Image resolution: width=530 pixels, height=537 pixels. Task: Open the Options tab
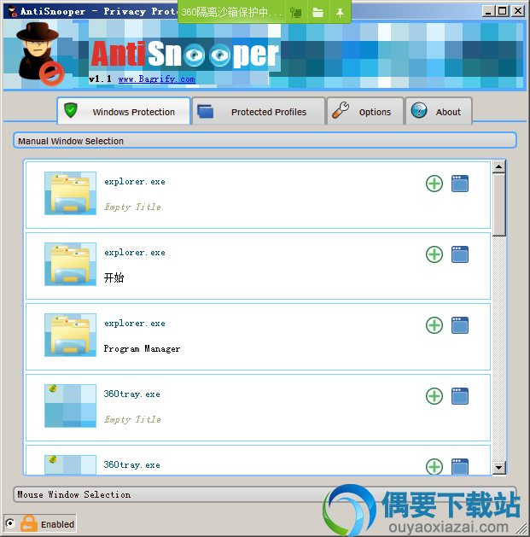365,112
